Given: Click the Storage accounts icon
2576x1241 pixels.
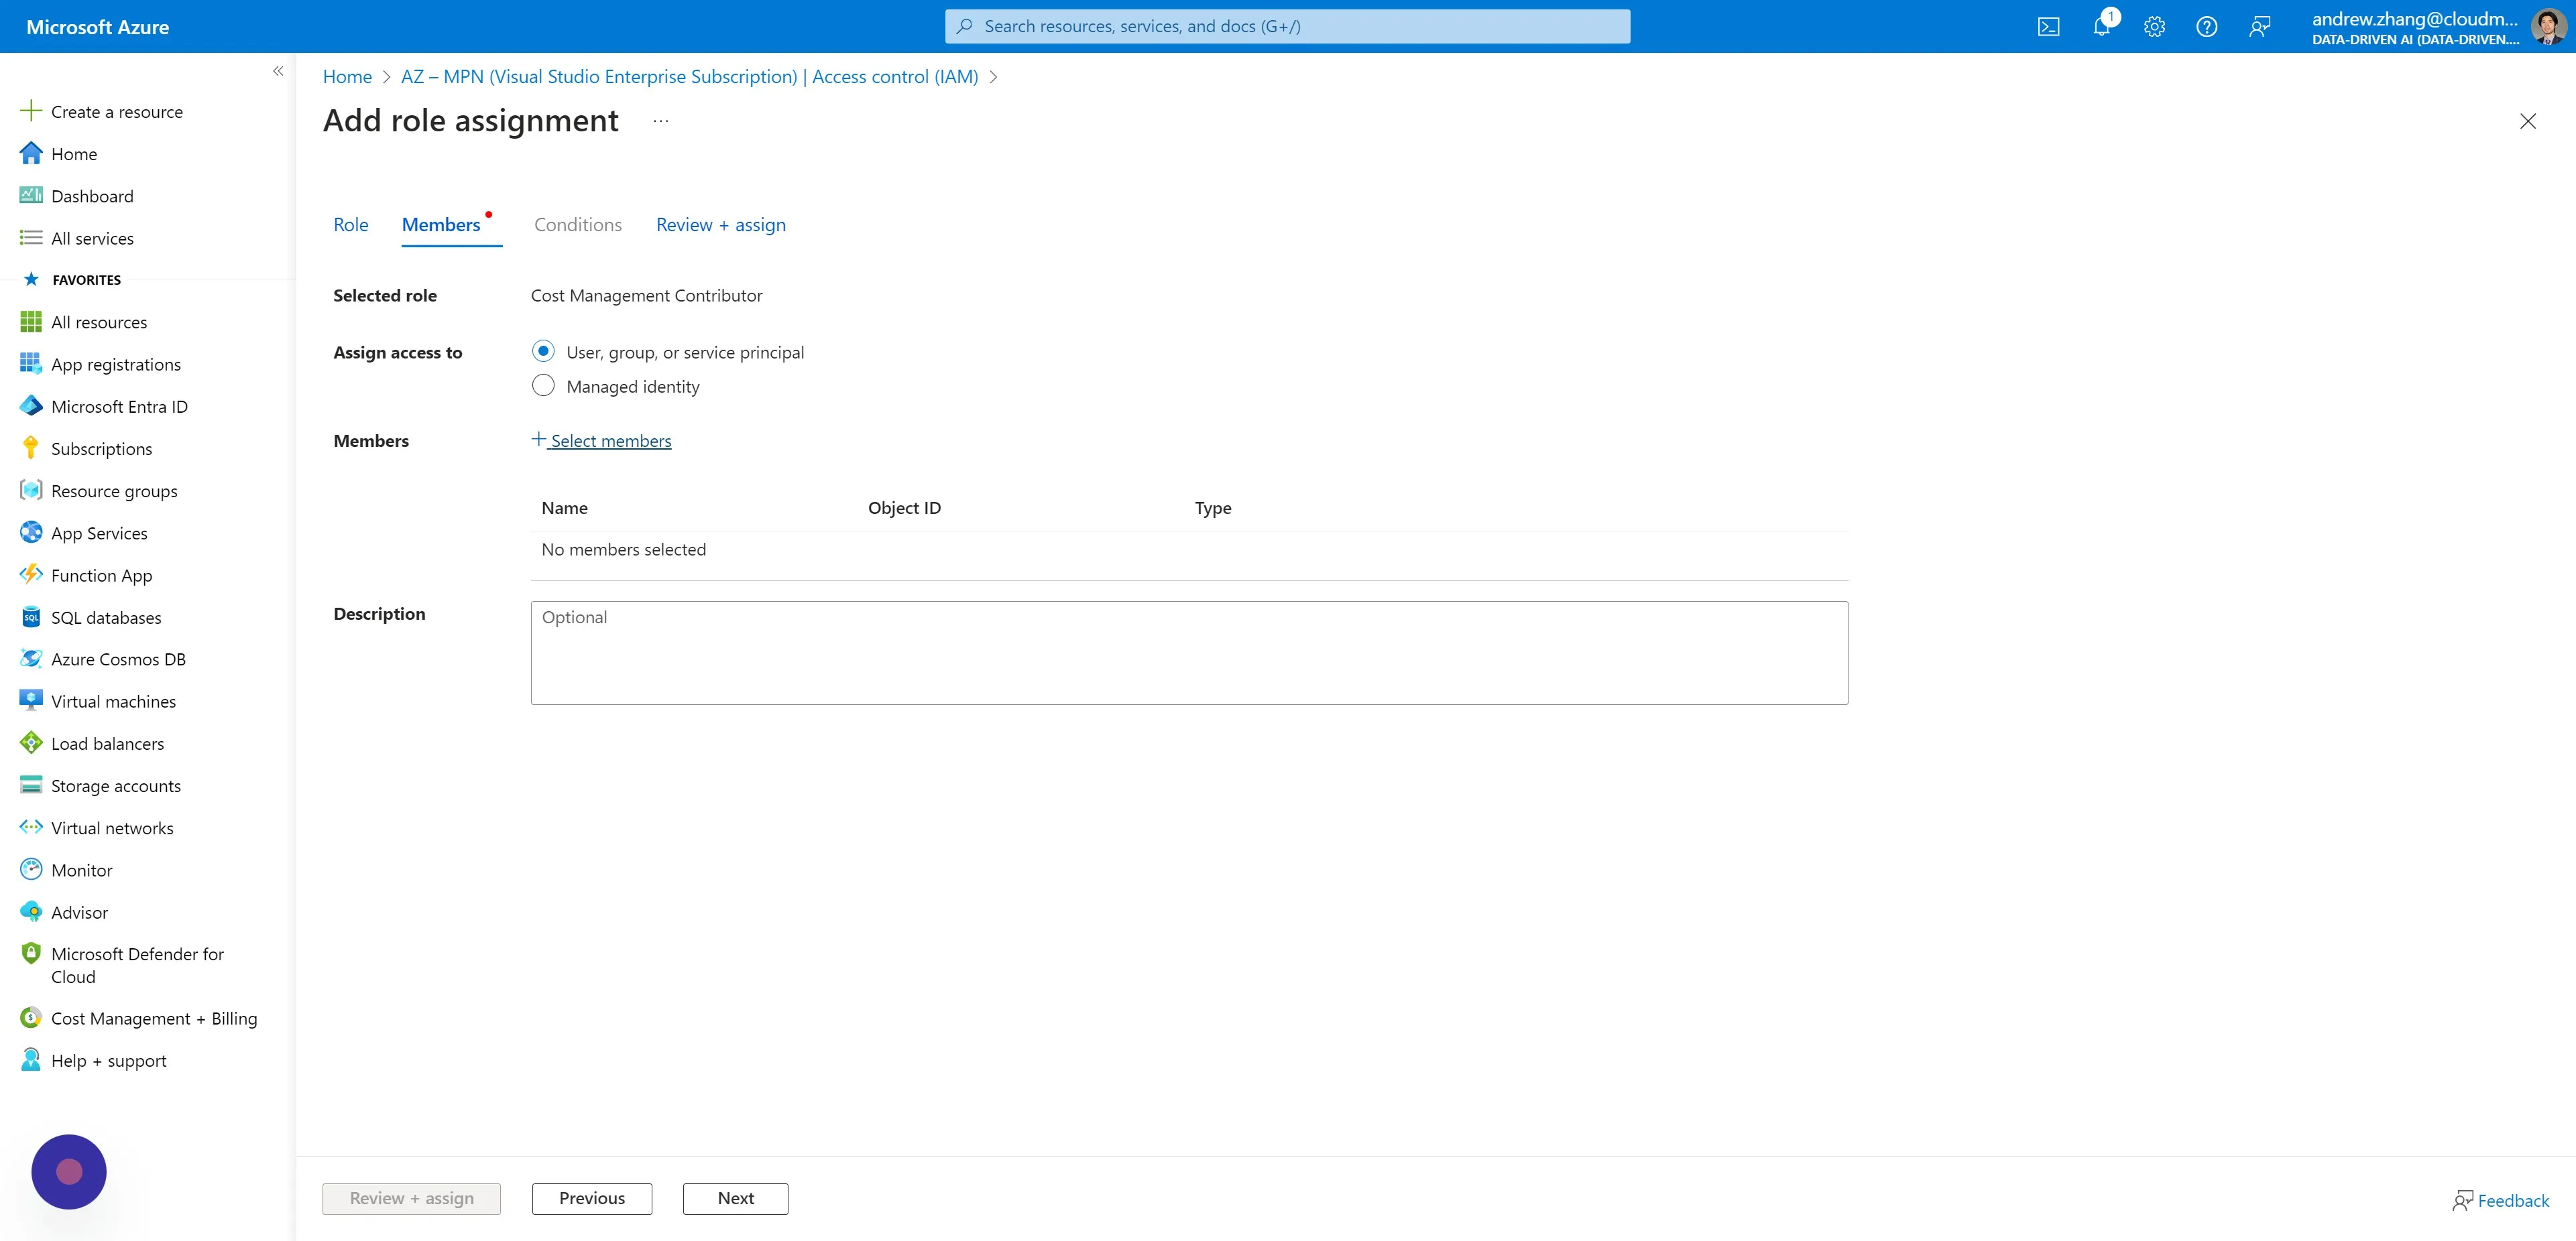Looking at the screenshot, I should [x=31, y=785].
